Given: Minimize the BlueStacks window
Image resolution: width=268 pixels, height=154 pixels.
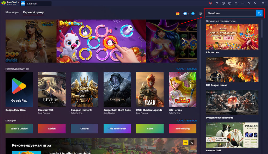Looking at the screenshot, I should [242, 3].
